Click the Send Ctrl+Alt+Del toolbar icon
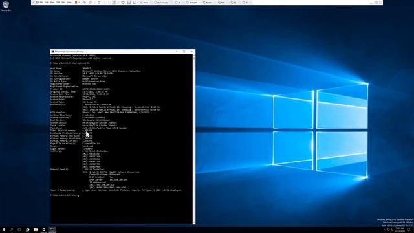The width and height of the screenshot is (414, 233). 84,3
